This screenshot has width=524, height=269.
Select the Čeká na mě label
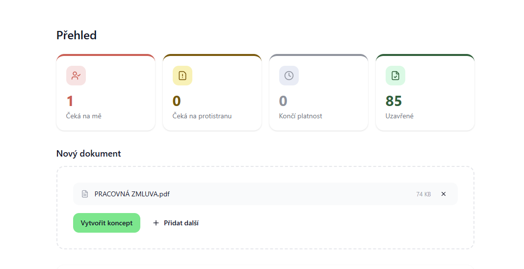(x=83, y=116)
